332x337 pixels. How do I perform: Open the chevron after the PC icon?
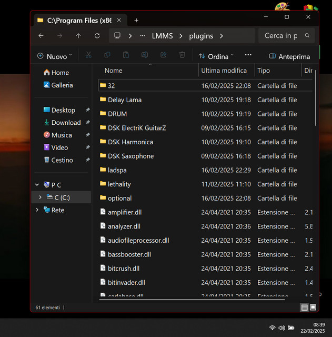130,36
